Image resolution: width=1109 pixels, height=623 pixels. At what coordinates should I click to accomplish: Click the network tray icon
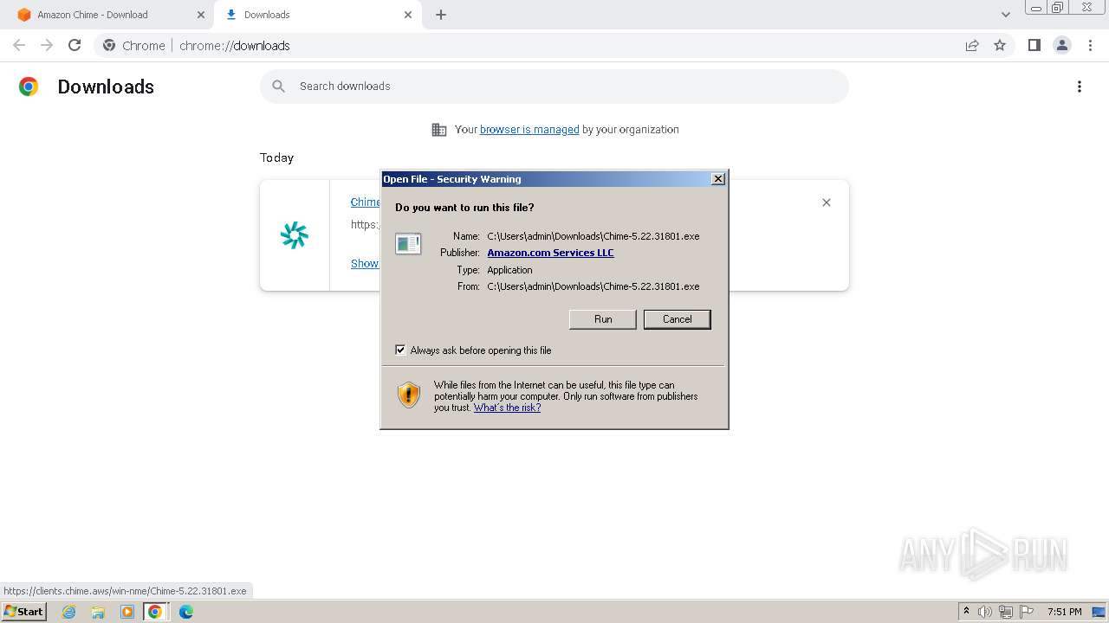coord(1006,612)
